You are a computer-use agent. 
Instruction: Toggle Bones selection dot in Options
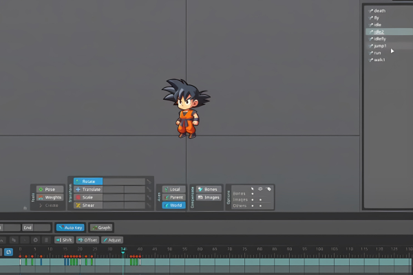[253, 194]
